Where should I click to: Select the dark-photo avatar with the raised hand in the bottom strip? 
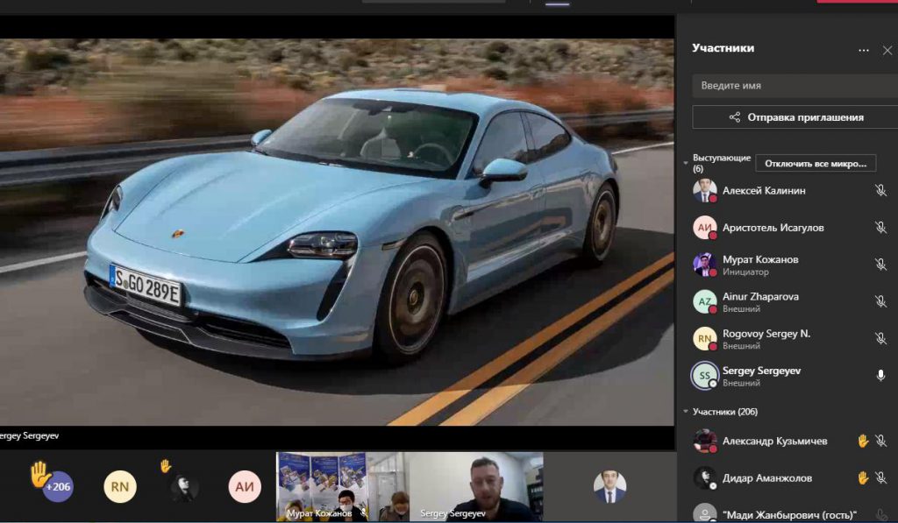pyautogui.click(x=184, y=487)
